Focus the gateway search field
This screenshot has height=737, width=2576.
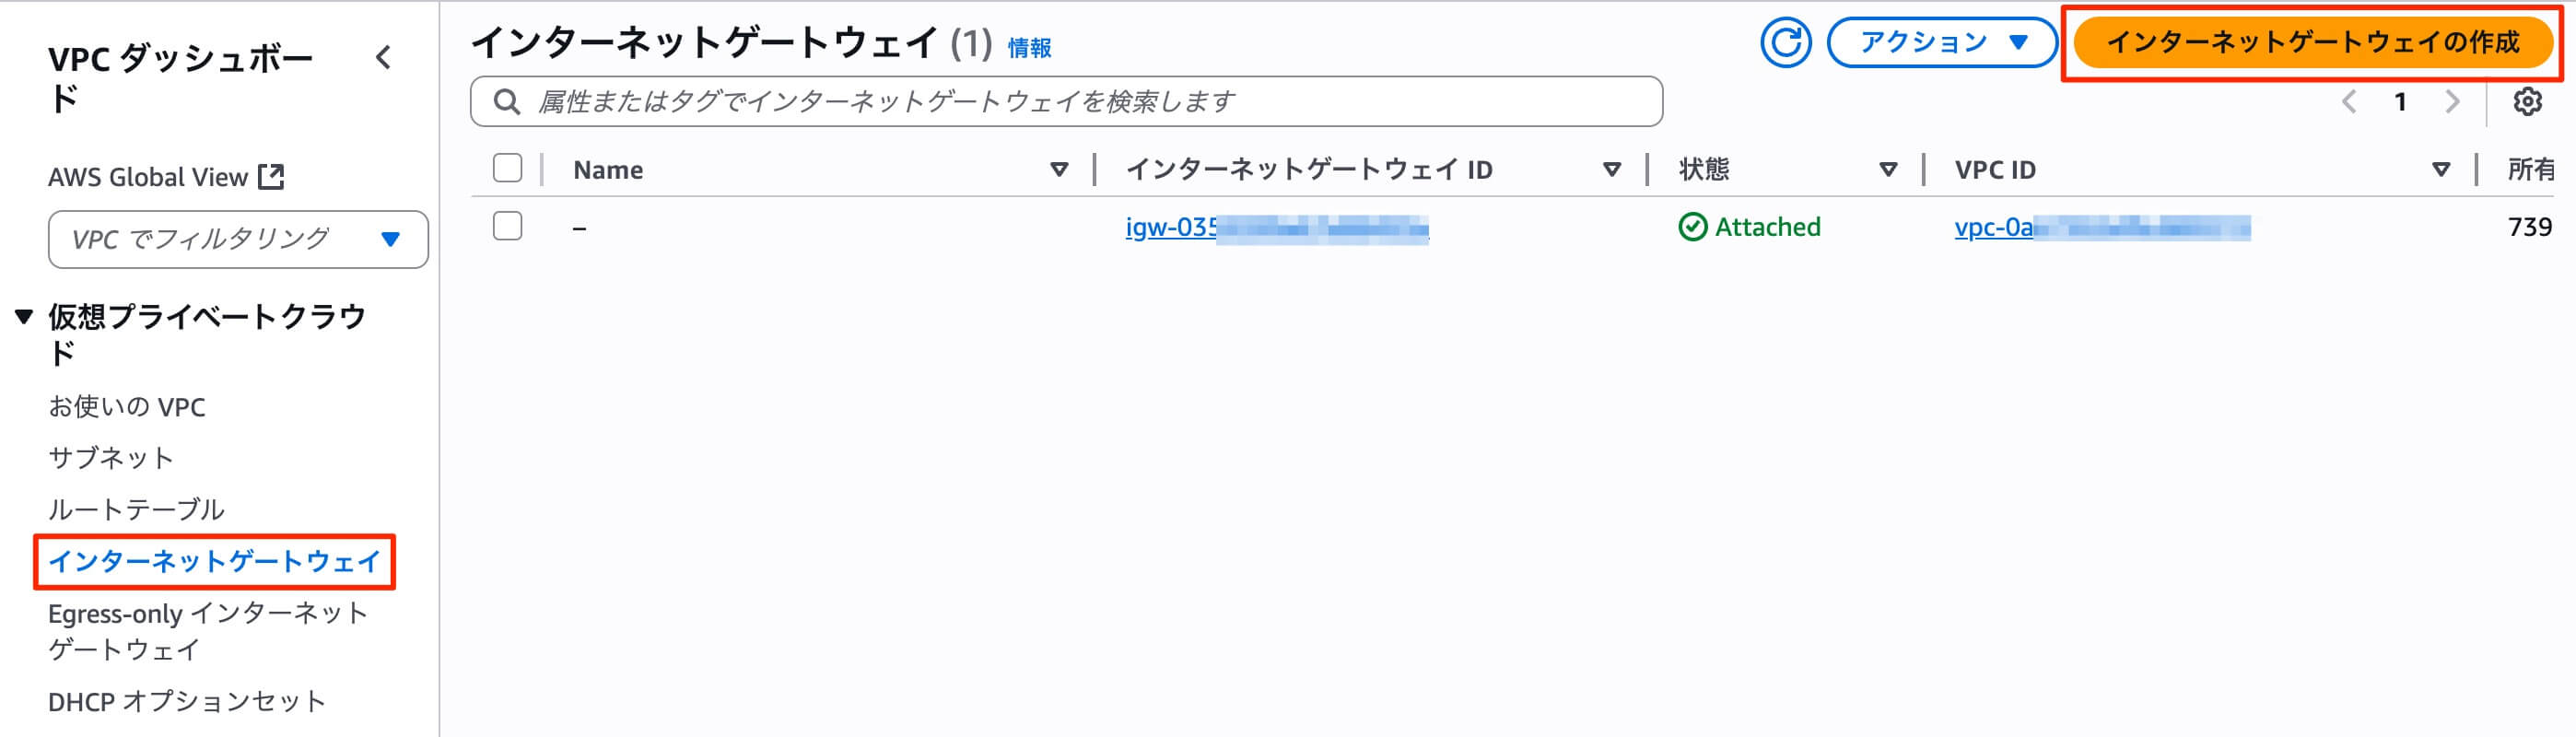1066,102
